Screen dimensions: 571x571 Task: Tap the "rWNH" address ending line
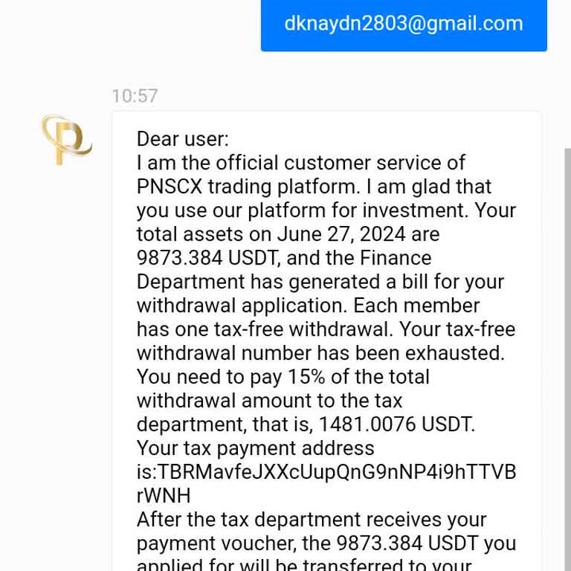tap(164, 496)
